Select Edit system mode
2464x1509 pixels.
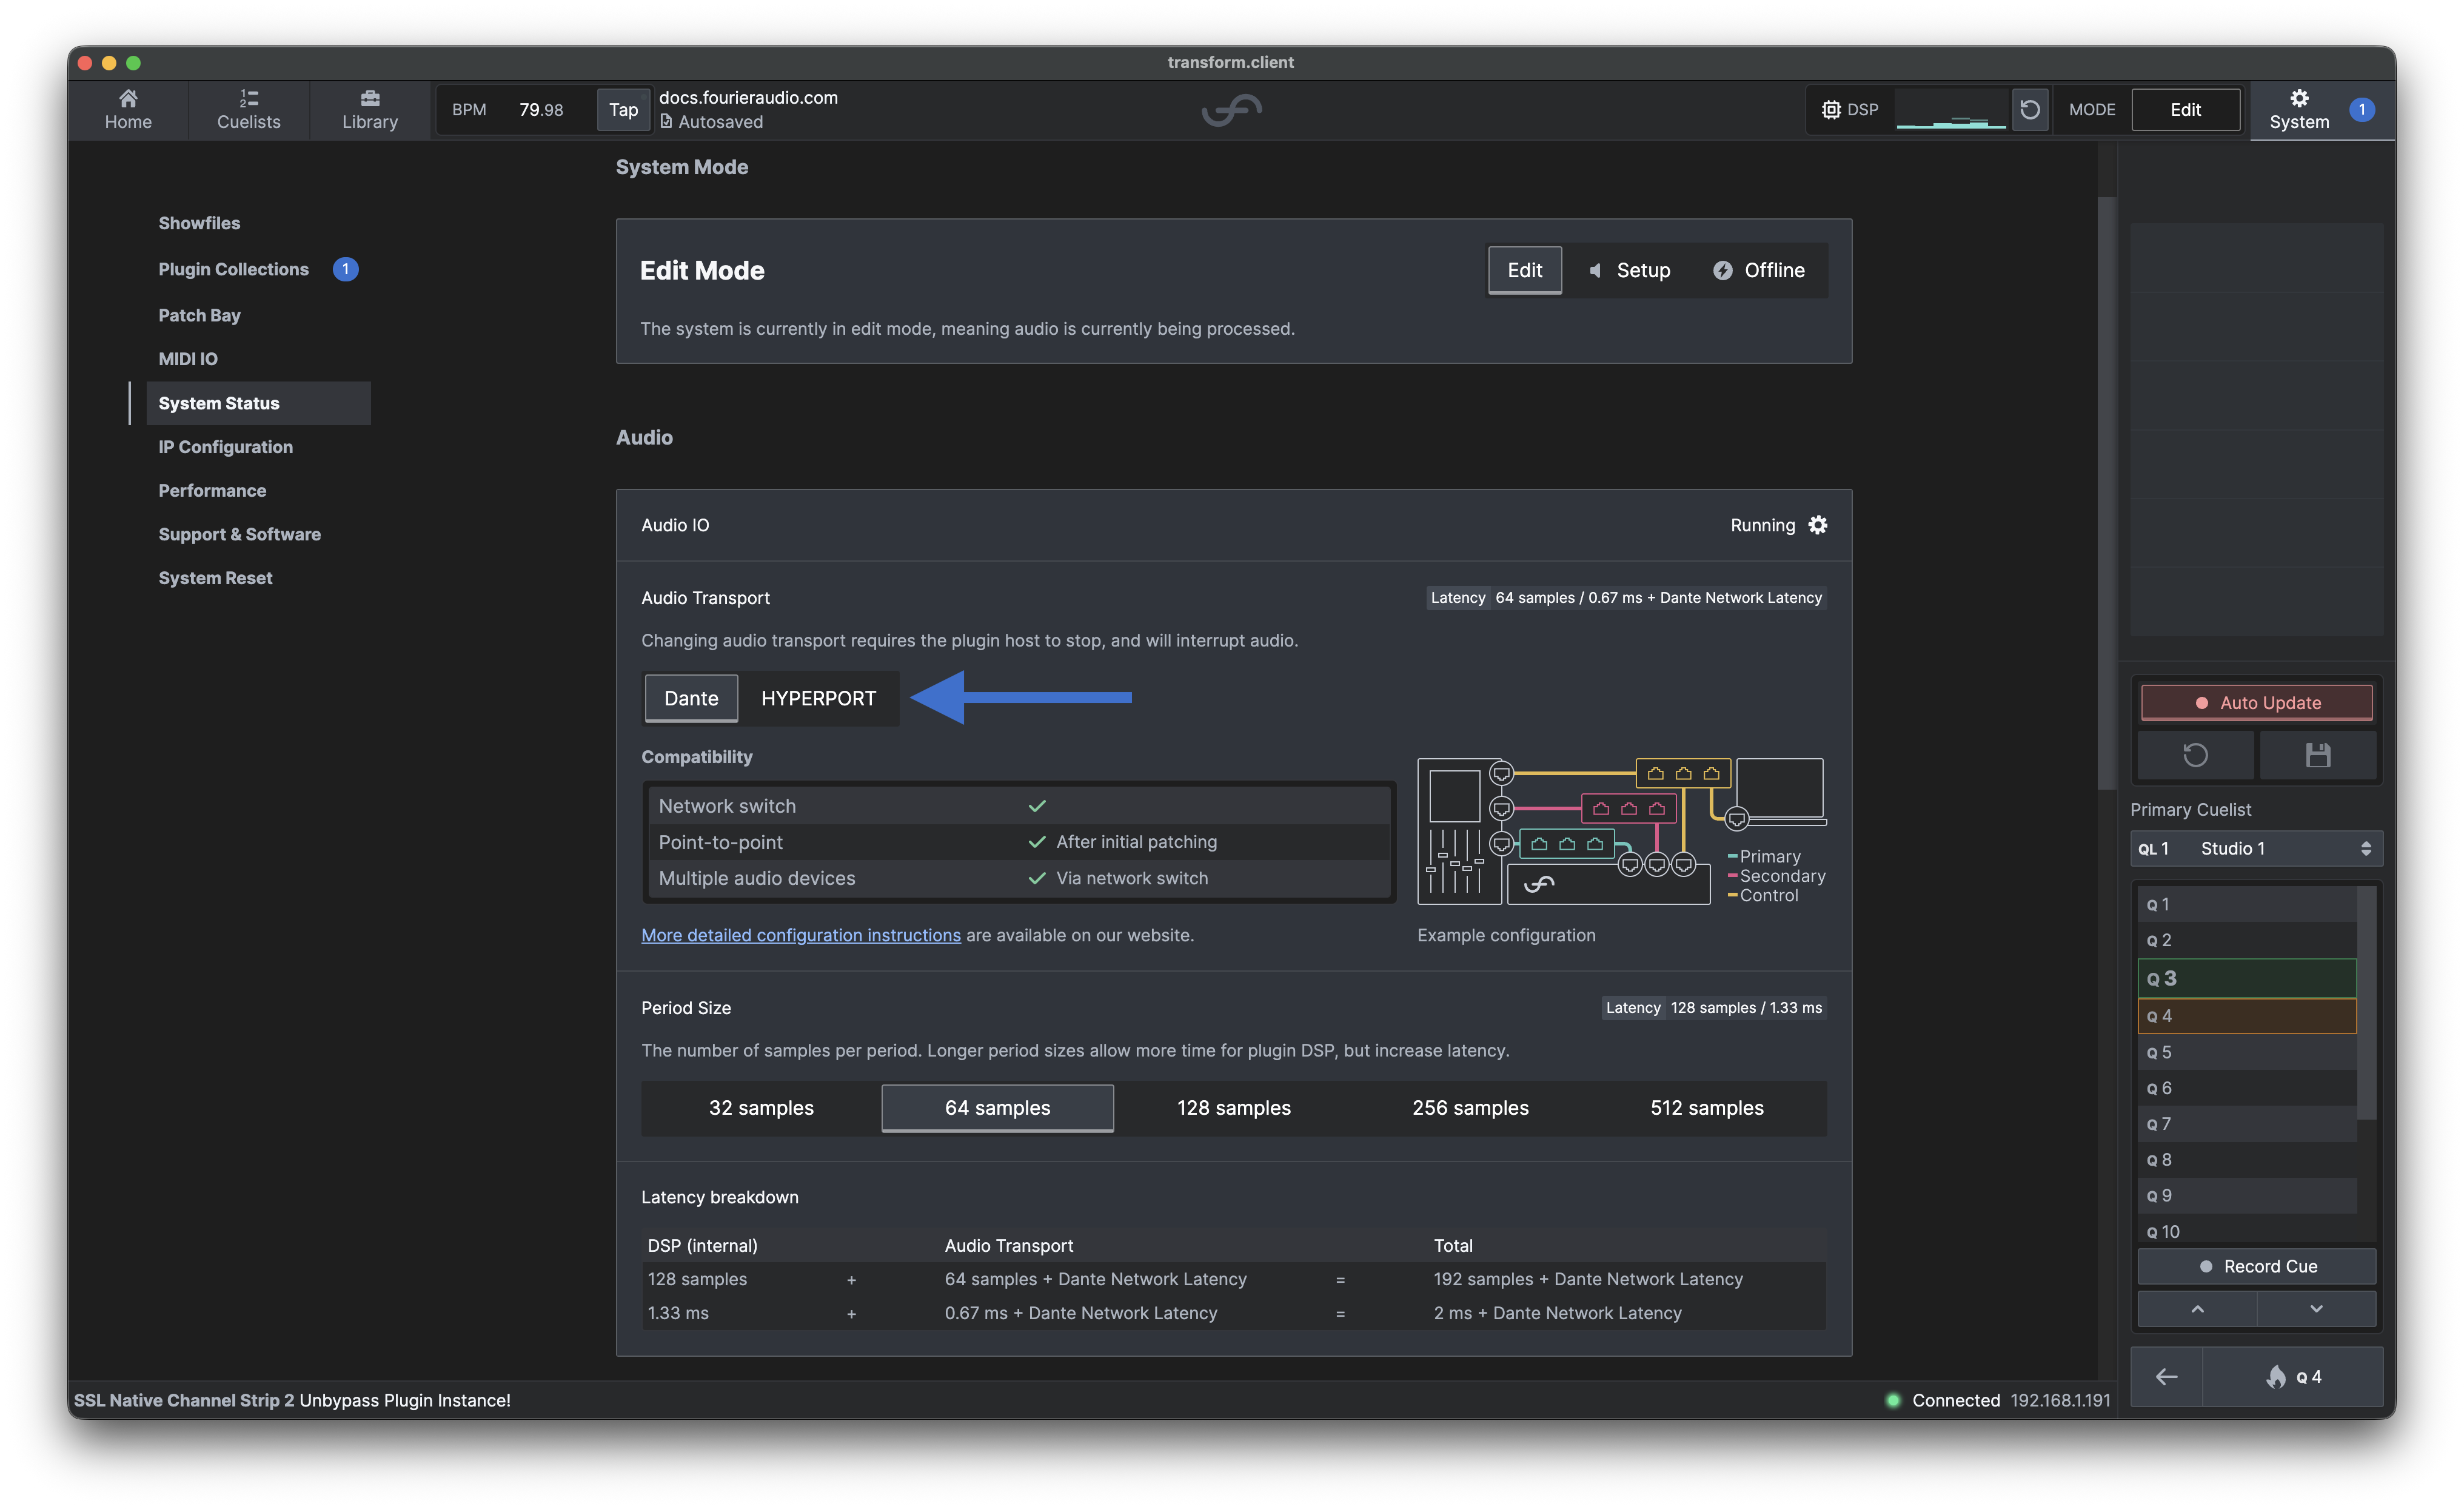tap(1524, 269)
